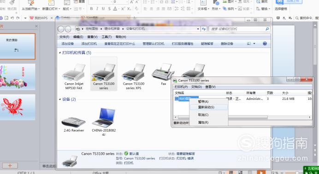Click the forward navigation arrow in Devices window
The width and height of the screenshot is (319, 174).
click(68, 29)
